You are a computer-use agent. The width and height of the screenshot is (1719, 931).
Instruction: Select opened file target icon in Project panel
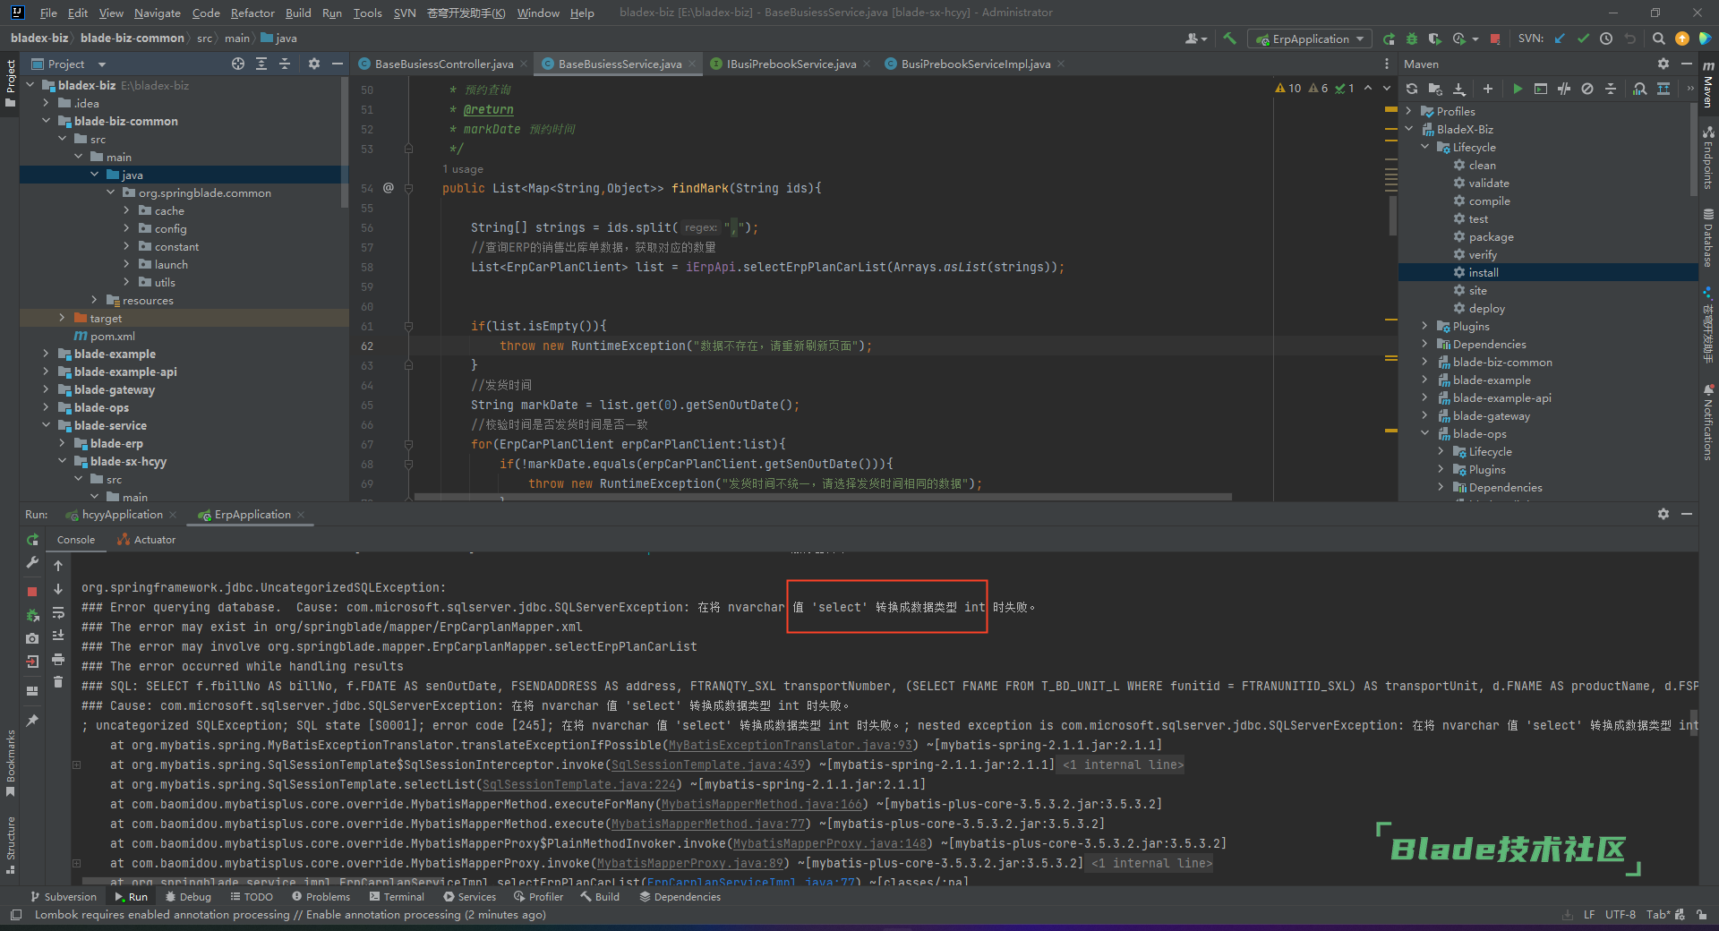(x=238, y=64)
